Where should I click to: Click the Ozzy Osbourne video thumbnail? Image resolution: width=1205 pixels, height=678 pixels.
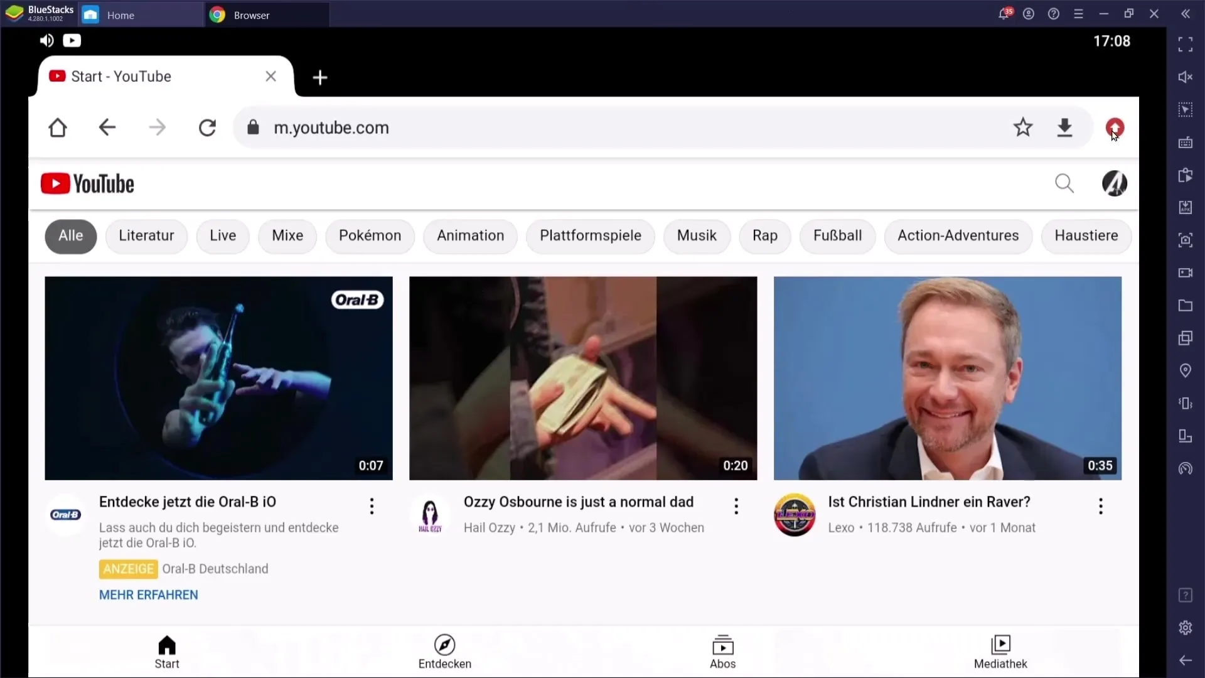582,379
